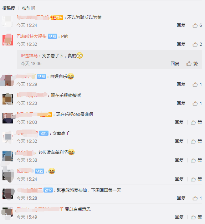Click thumbs-up on the P的 comment
Viewport: 205px width, 224px height.
point(197,44)
